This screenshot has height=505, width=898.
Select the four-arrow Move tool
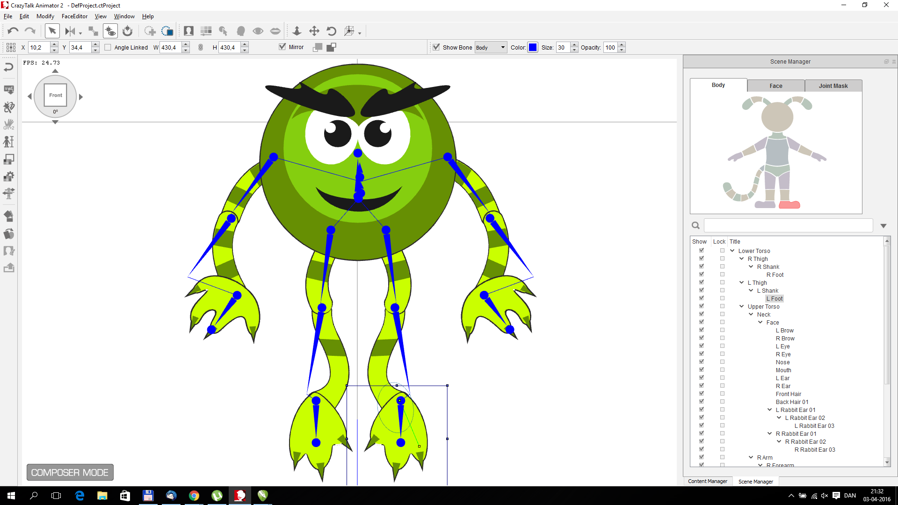click(x=314, y=31)
